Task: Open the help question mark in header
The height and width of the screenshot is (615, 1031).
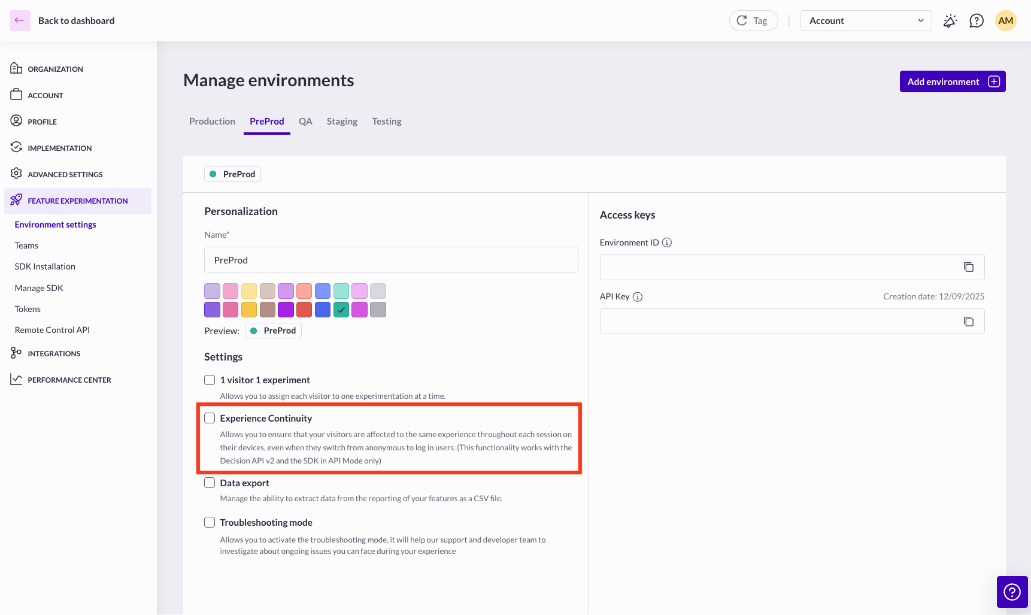Action: click(977, 21)
